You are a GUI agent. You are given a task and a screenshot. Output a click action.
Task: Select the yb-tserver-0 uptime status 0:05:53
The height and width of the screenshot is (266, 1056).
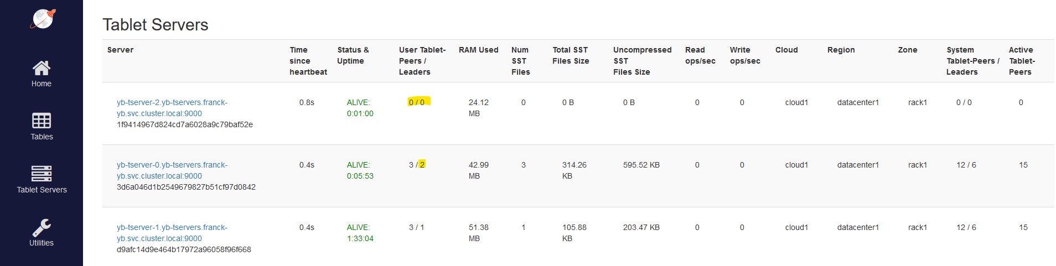coord(360,176)
